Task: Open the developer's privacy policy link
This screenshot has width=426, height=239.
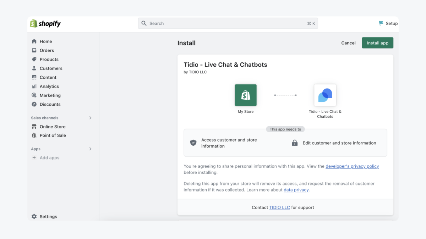Action: [x=352, y=166]
